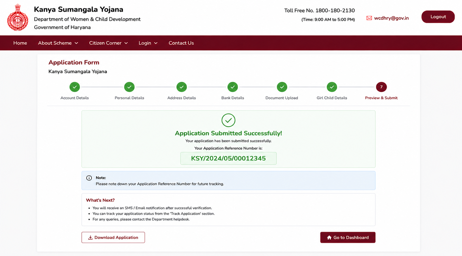This screenshot has width=462, height=256.
Task: Click the note about Application Reference Number
Action: click(160, 184)
